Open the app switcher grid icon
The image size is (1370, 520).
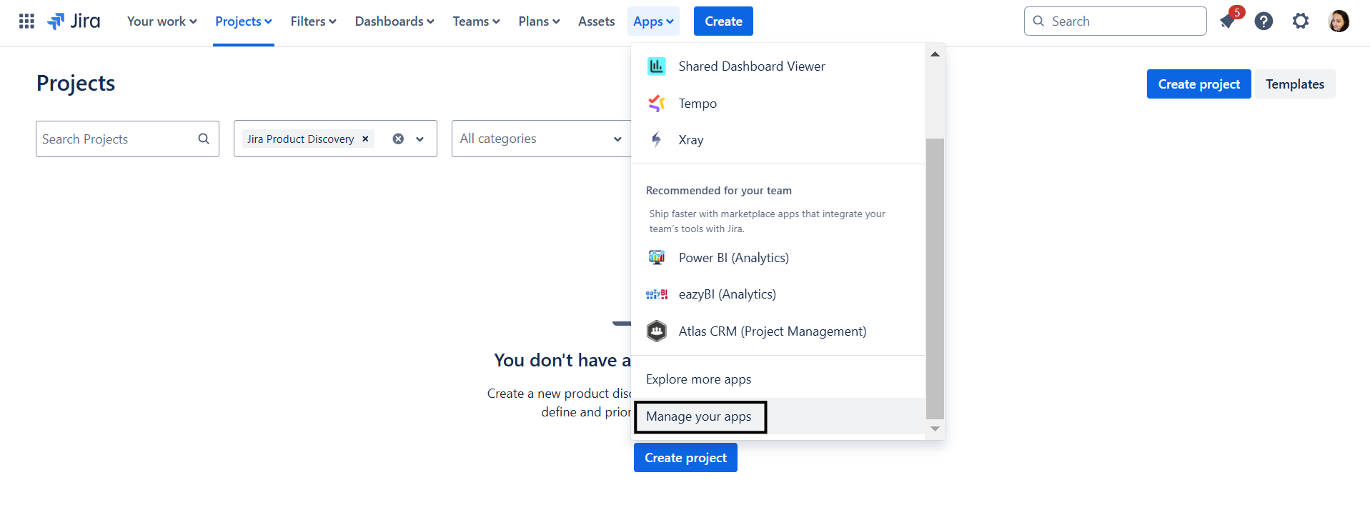[26, 21]
